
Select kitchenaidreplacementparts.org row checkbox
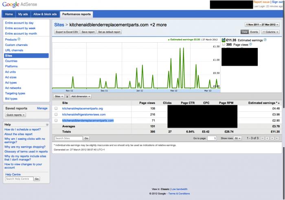click(56, 109)
